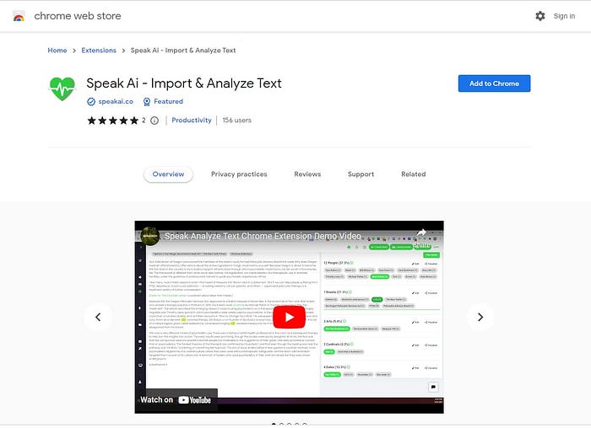Switch to Privacy practices tab
591x428 pixels.
(x=239, y=174)
